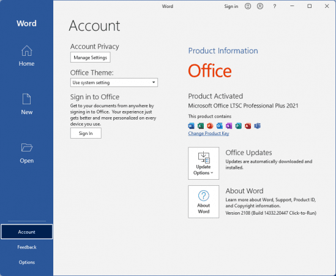Click the OneNote app icon under product contains
Screen dimensions: 336x276
click(x=229, y=126)
